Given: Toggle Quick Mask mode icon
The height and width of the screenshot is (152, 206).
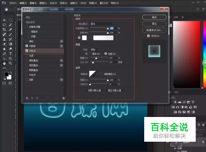Looking at the screenshot, I should [x=4, y=83].
